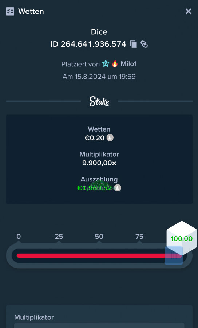Open Milo1 user profile
The image size is (198, 328).
[128, 64]
